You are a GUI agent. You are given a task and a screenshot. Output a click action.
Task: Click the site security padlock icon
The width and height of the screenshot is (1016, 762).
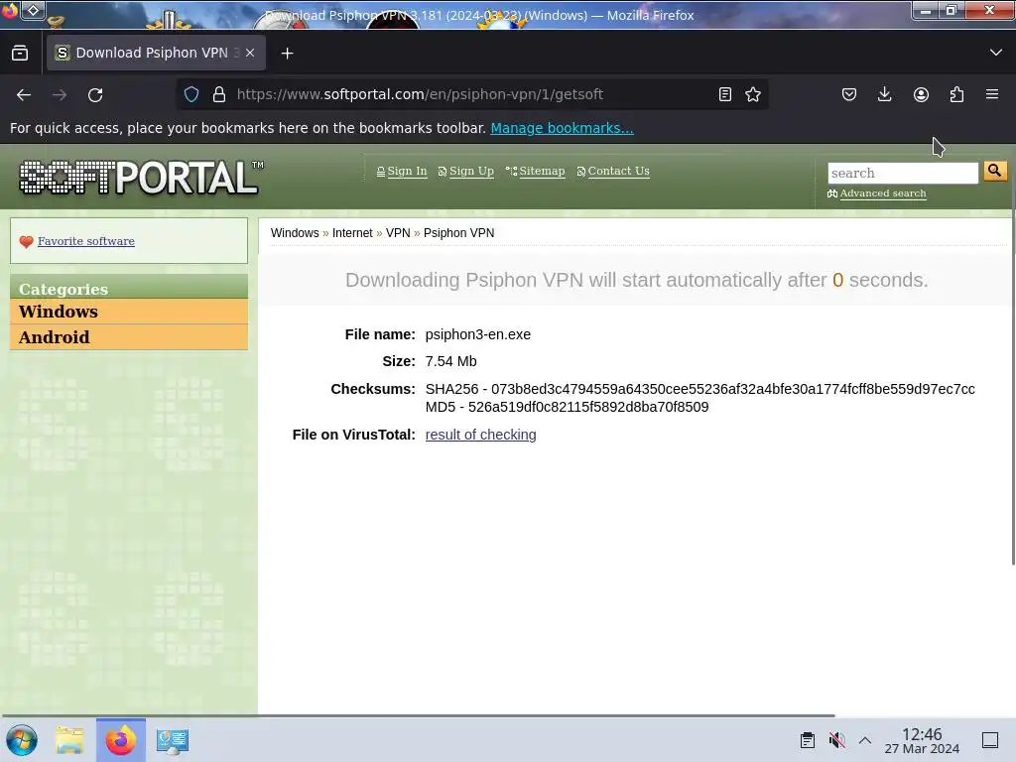tap(219, 94)
